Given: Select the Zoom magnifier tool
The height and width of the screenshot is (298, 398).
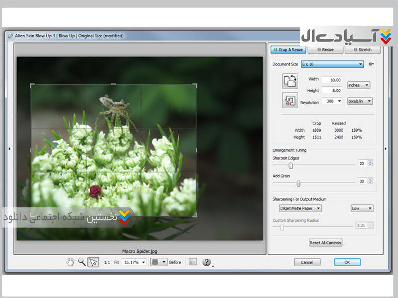Looking at the screenshot, I should click(81, 262).
